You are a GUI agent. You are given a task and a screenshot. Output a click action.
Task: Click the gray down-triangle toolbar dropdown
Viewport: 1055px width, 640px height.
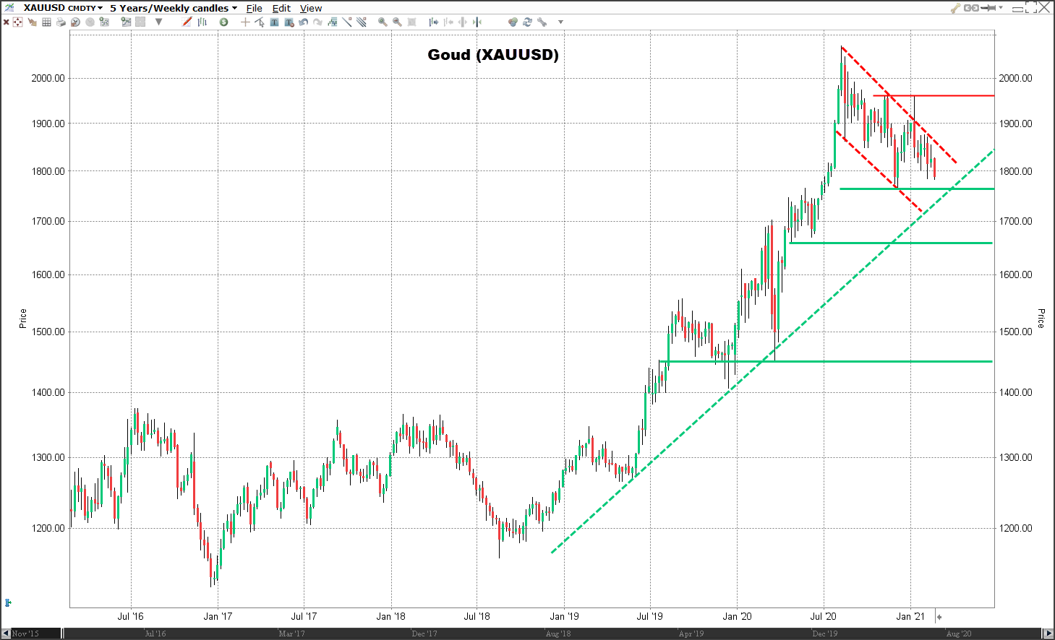(x=158, y=22)
